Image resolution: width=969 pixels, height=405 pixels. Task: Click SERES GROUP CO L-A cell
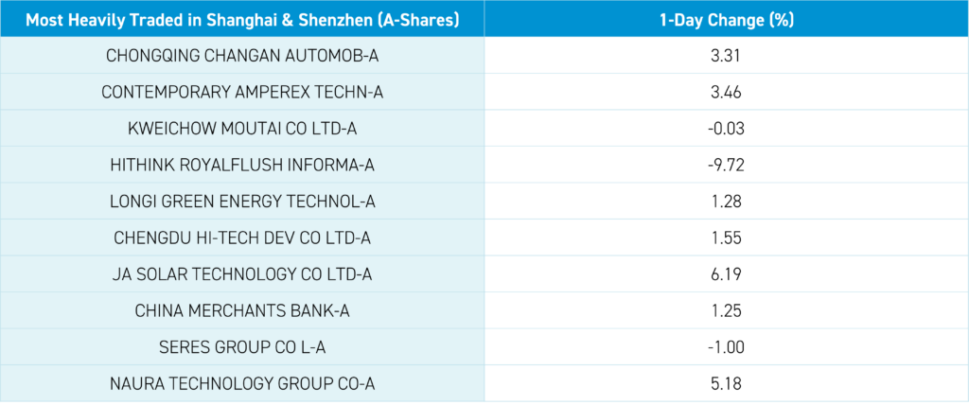(x=242, y=347)
